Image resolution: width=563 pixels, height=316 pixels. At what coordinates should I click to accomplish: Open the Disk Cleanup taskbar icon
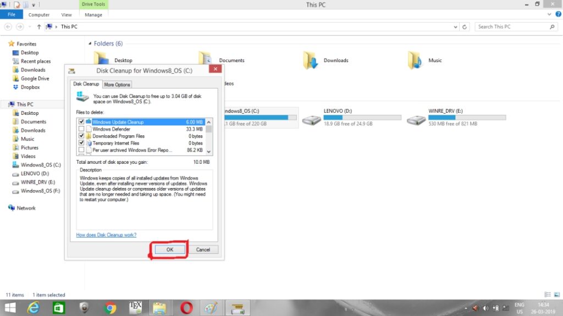[x=238, y=308]
